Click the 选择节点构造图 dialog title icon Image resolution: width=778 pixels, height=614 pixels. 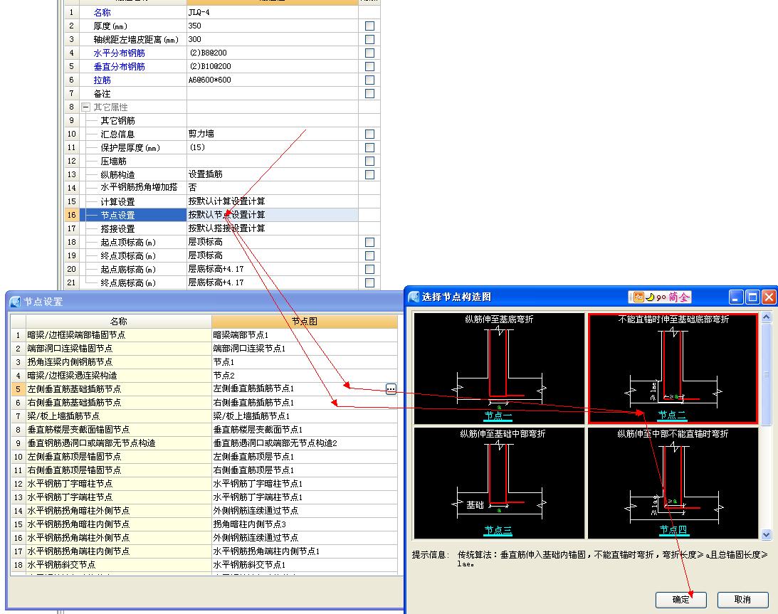[x=414, y=297]
